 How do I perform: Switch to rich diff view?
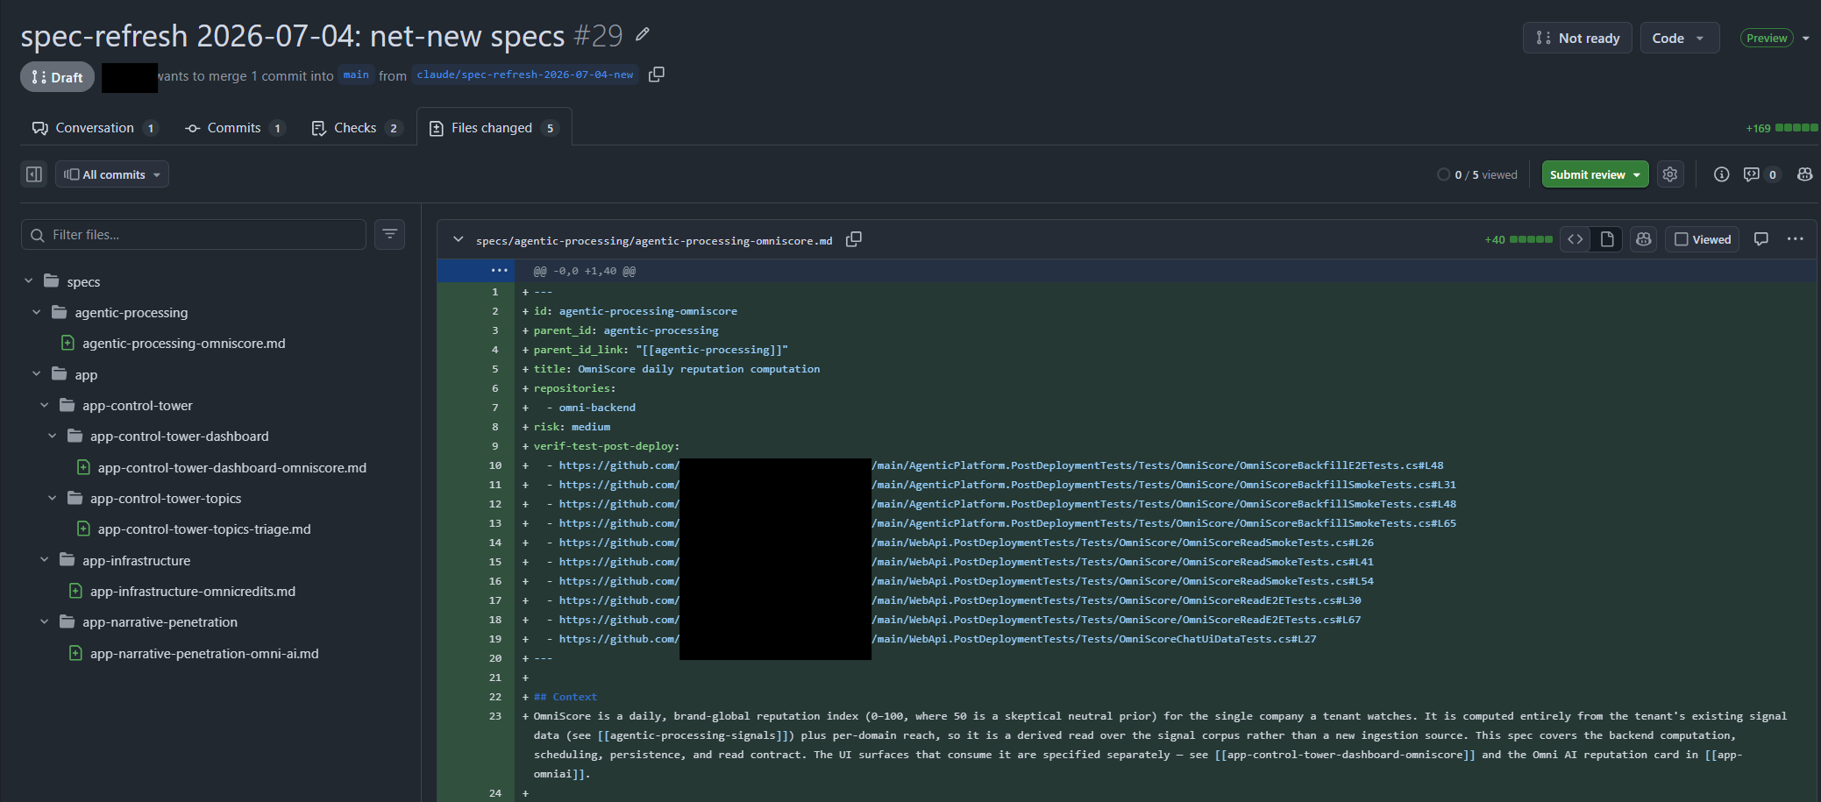(1607, 239)
